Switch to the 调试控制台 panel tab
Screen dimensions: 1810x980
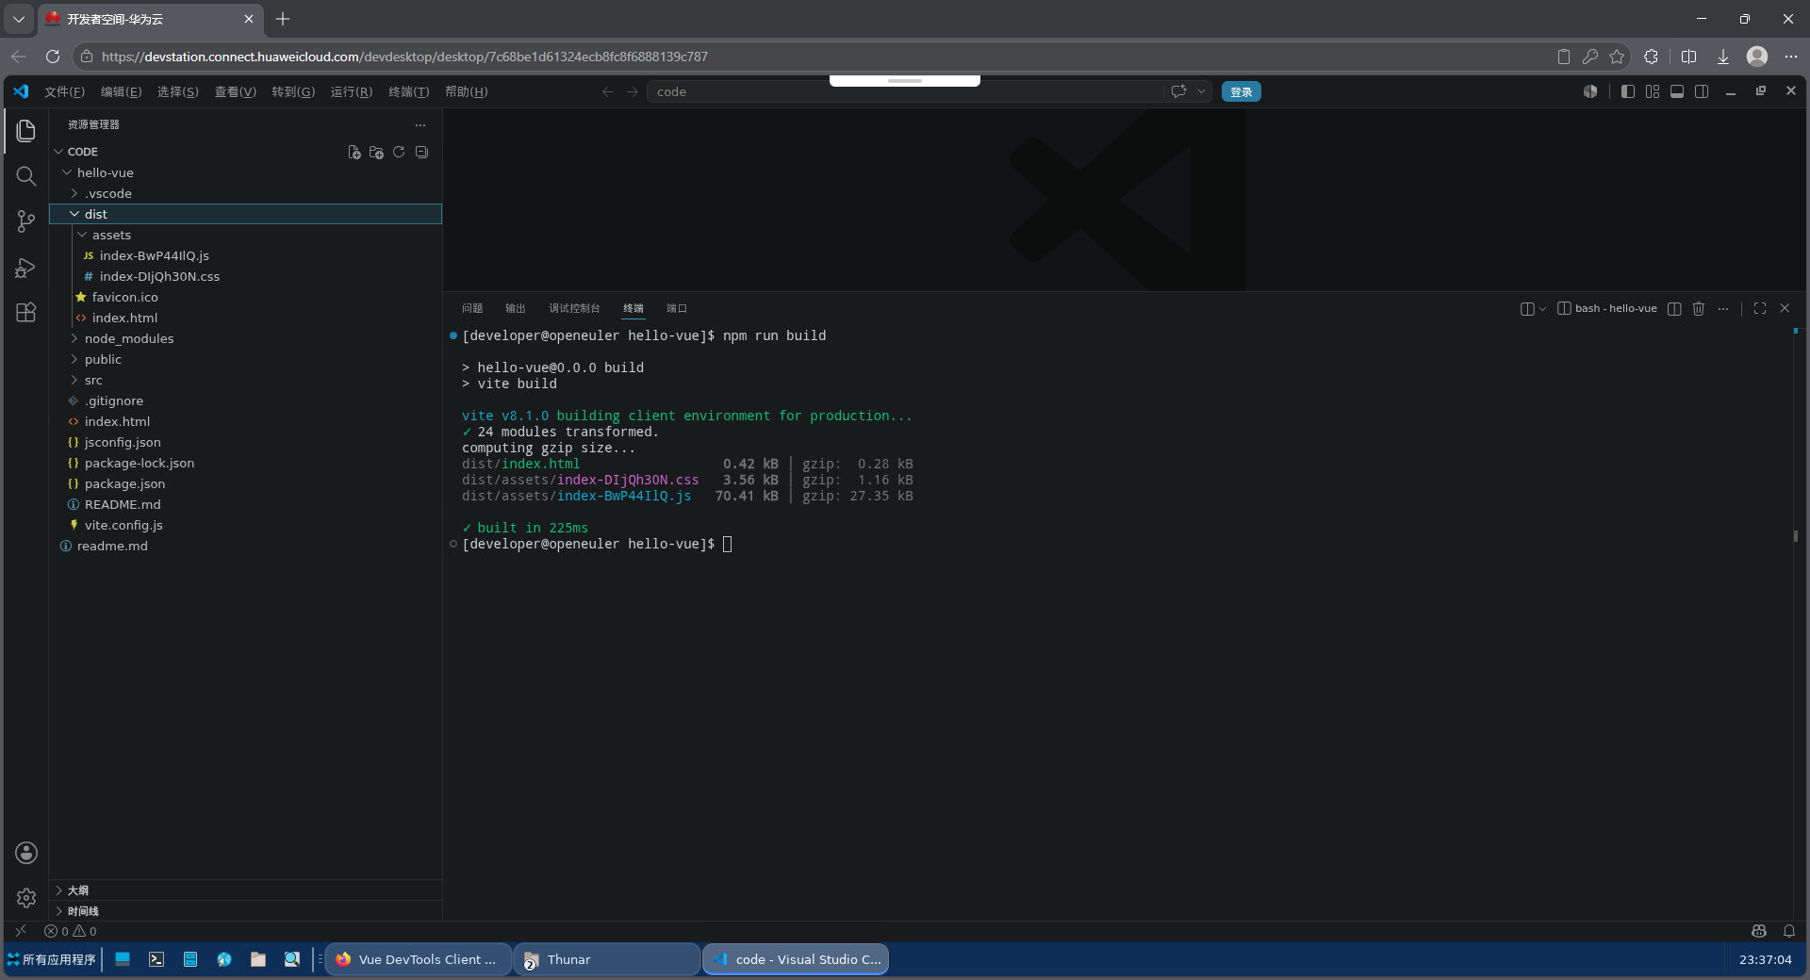pos(574,308)
